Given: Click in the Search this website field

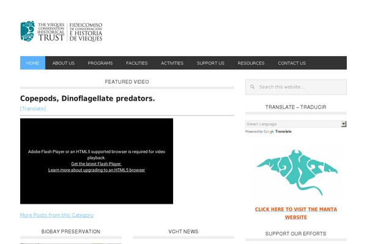Looking at the screenshot, I should coord(296,87).
